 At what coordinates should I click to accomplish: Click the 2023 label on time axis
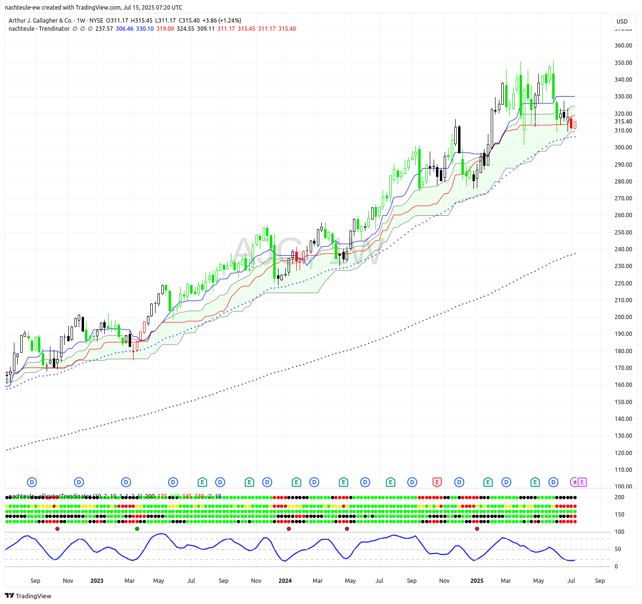pyautogui.click(x=97, y=580)
